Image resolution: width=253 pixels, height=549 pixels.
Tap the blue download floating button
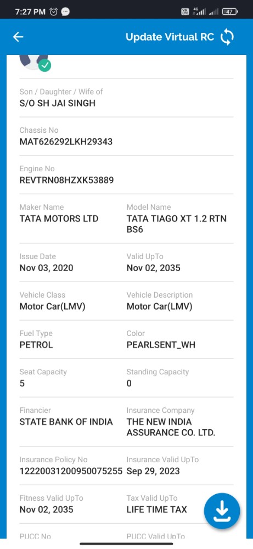point(222,511)
